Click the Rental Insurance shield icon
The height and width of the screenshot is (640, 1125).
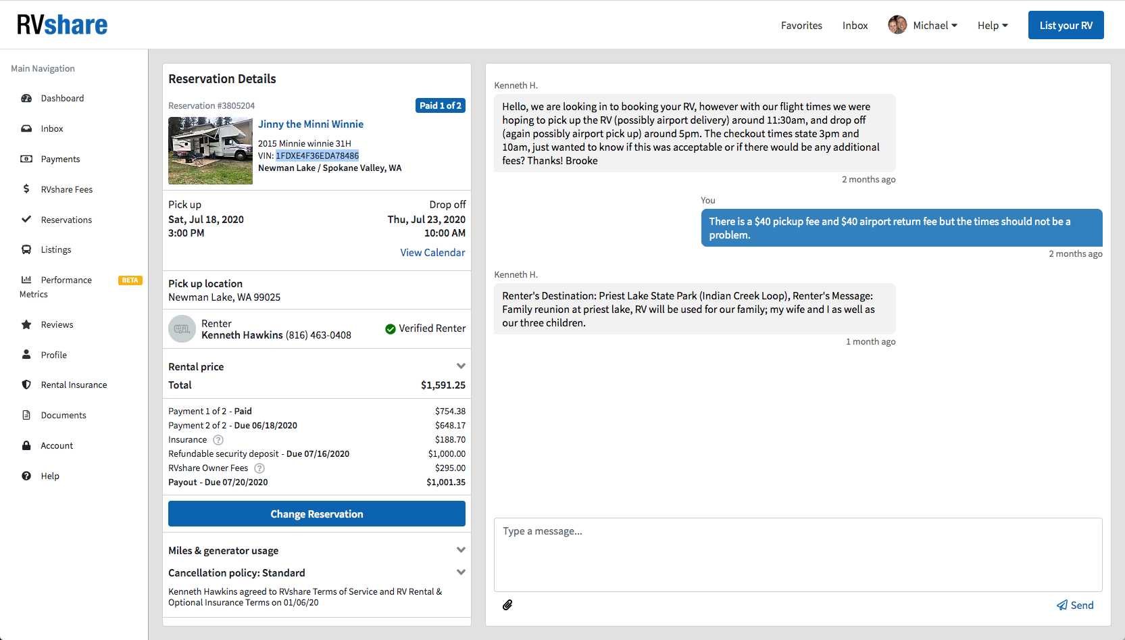click(26, 385)
